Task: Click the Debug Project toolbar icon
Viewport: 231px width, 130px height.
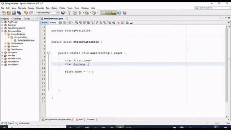Action: point(87,13)
